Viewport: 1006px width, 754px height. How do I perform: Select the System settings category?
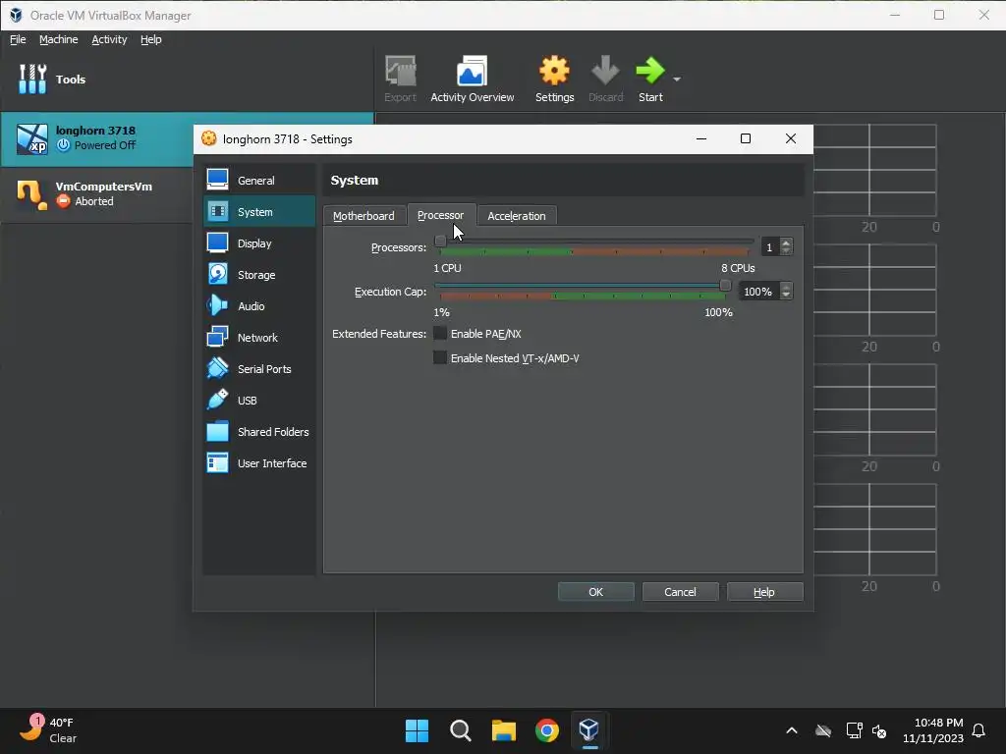tap(259, 212)
